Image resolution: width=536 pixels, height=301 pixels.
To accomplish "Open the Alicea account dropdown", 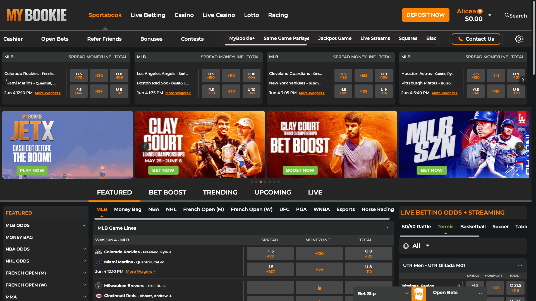I will pyautogui.click(x=490, y=15).
